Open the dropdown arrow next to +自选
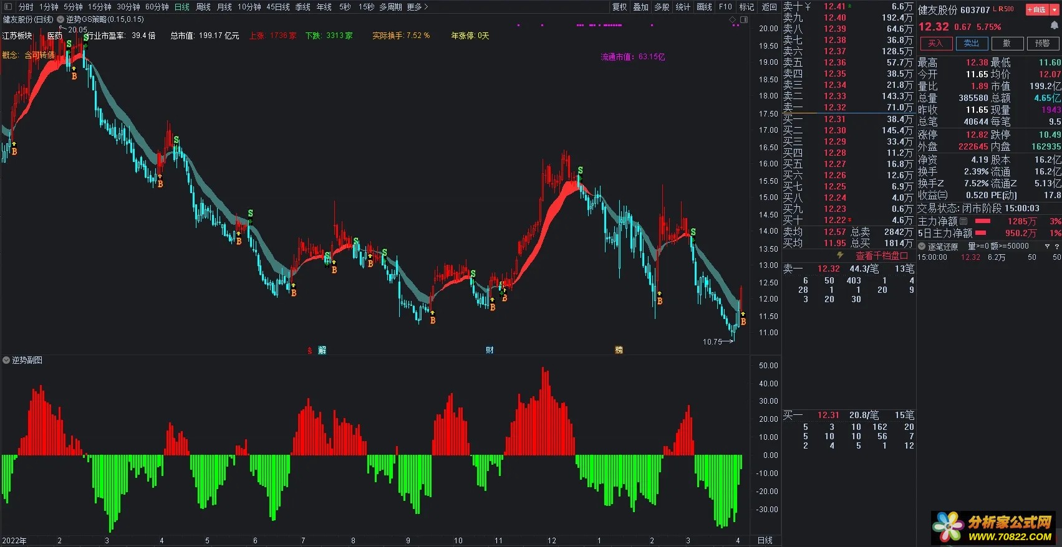Screen dimensions: 1062x547 pyautogui.click(x=1055, y=9)
